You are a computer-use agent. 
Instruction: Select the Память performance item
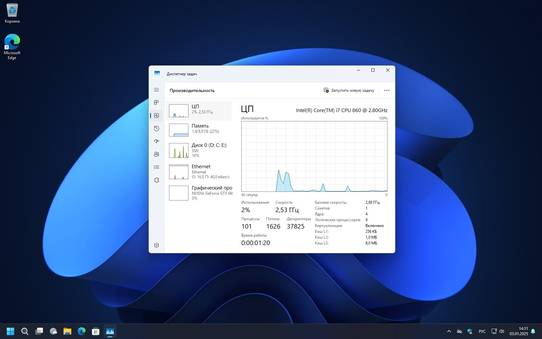[x=199, y=130]
